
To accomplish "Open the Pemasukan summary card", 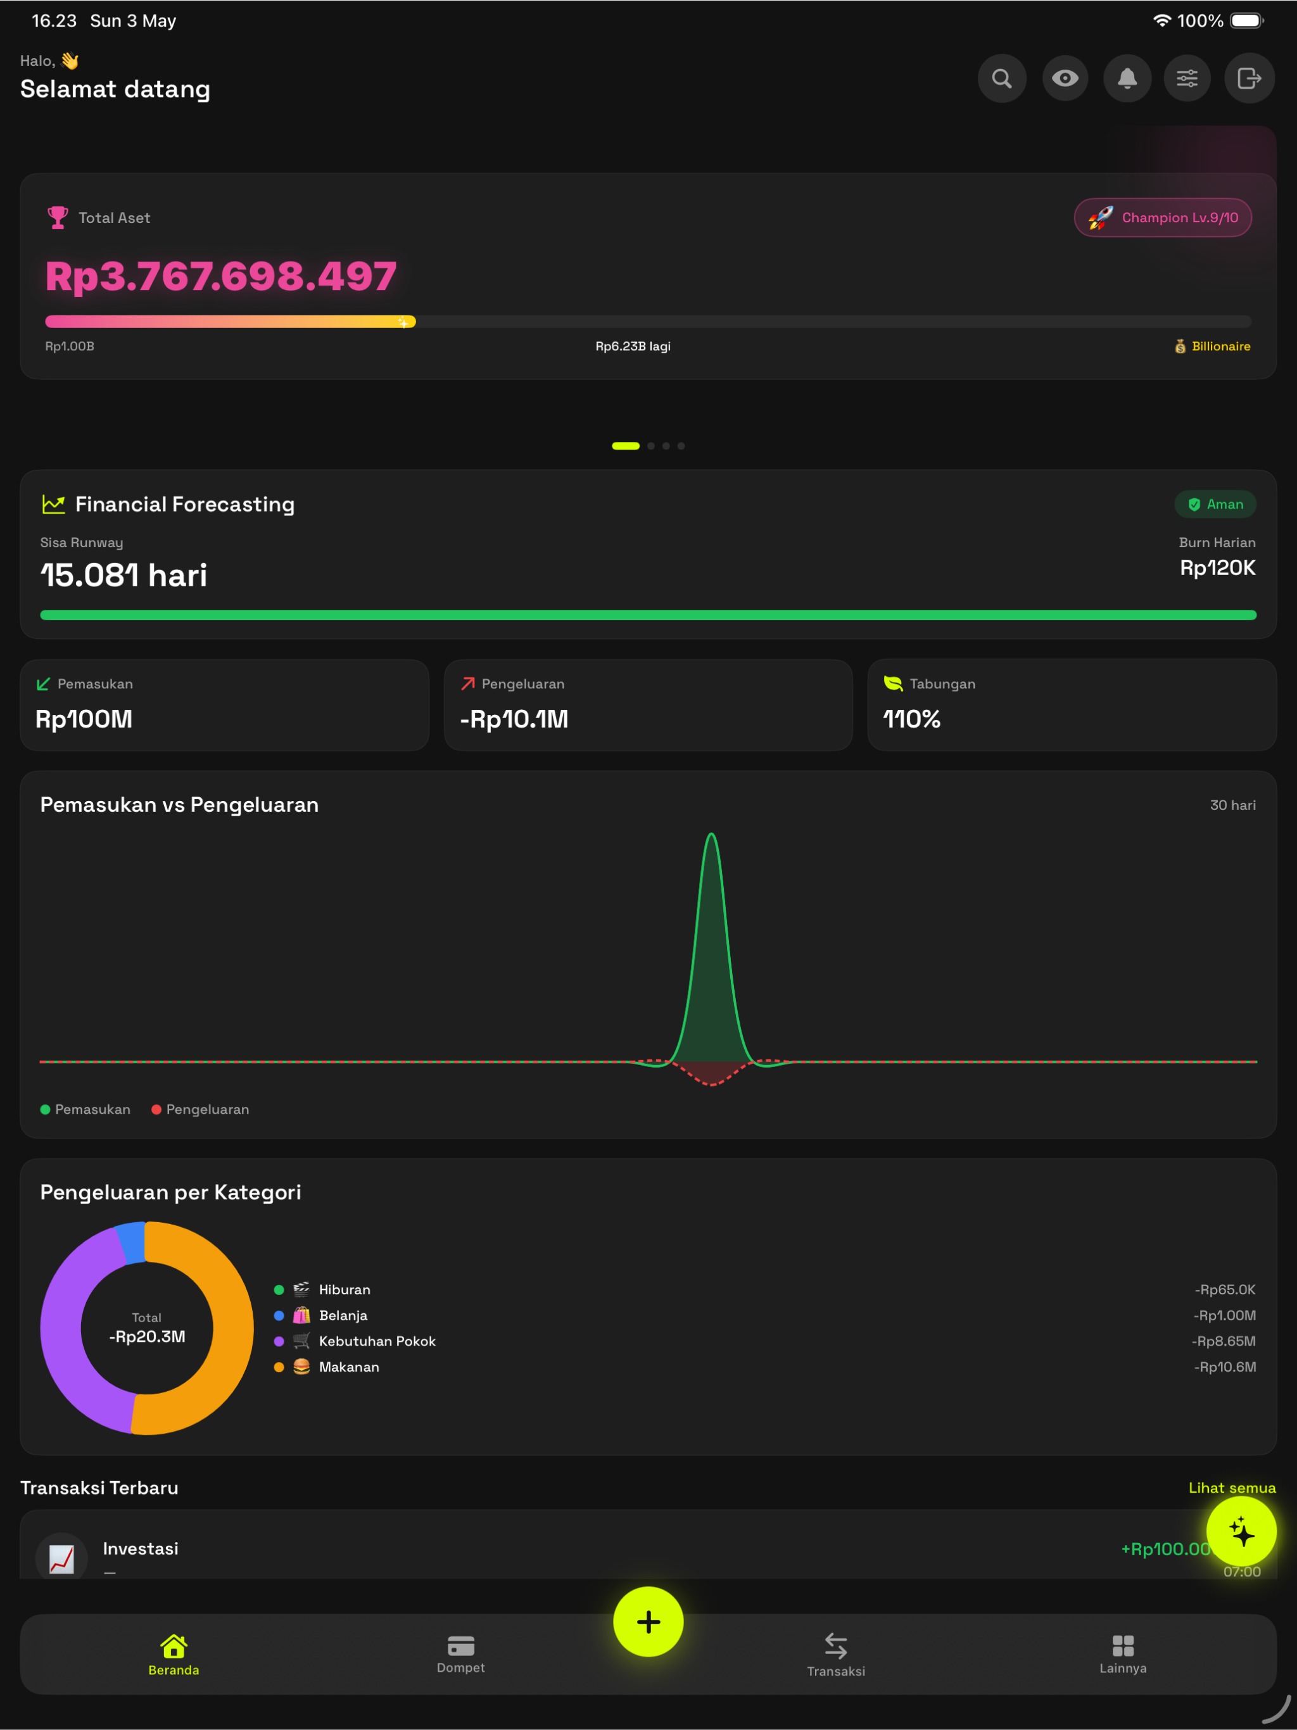I will pos(225,705).
